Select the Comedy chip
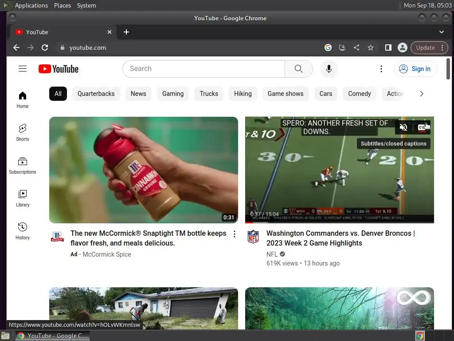This screenshot has width=454, height=341. tap(359, 94)
